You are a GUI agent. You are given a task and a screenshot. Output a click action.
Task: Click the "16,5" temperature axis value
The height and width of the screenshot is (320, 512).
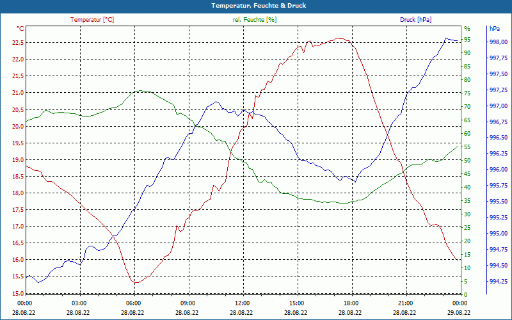(x=18, y=243)
